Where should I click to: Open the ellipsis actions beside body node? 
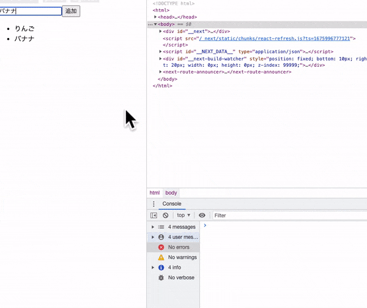pos(150,24)
